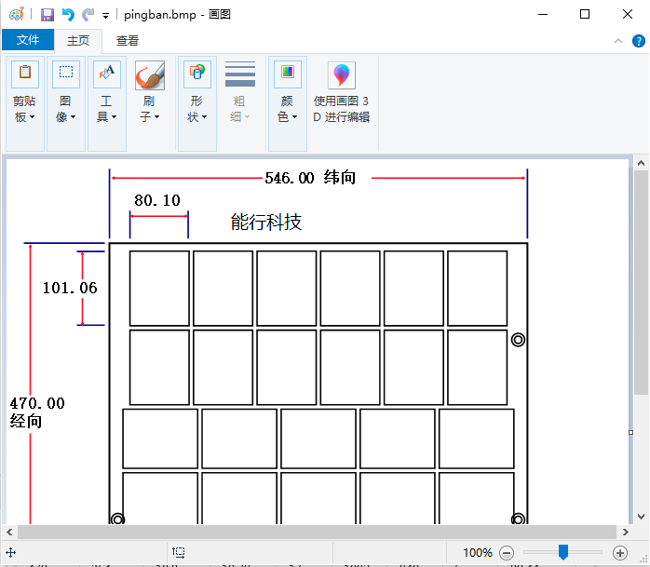Screen dimensions: 650x567
Task: Open the Paint application menu icon
Action: [x=17, y=15]
